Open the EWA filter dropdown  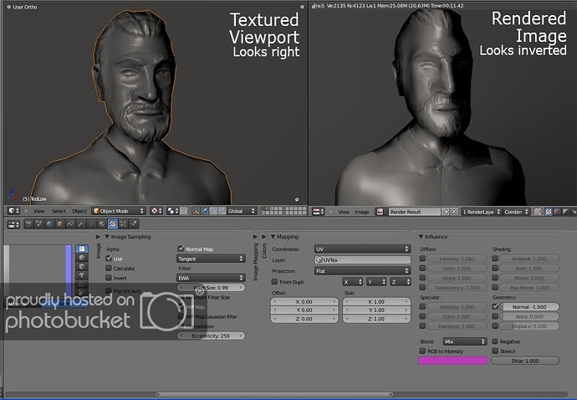211,278
